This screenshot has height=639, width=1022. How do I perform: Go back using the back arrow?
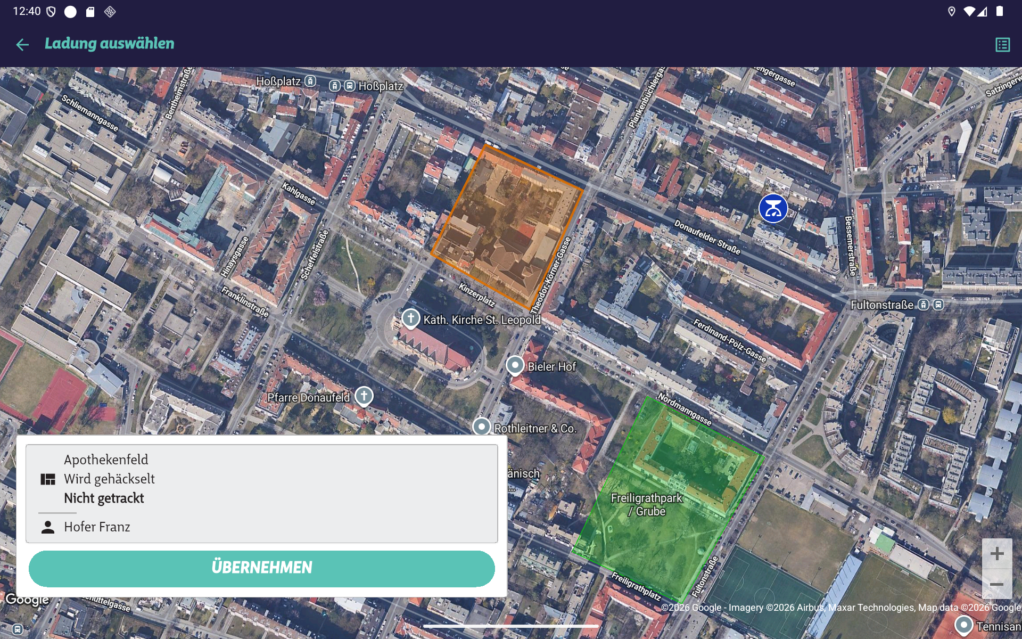click(22, 44)
